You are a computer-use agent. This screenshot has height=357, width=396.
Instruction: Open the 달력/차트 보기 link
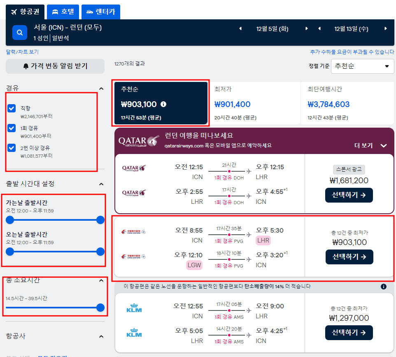pos(22,52)
